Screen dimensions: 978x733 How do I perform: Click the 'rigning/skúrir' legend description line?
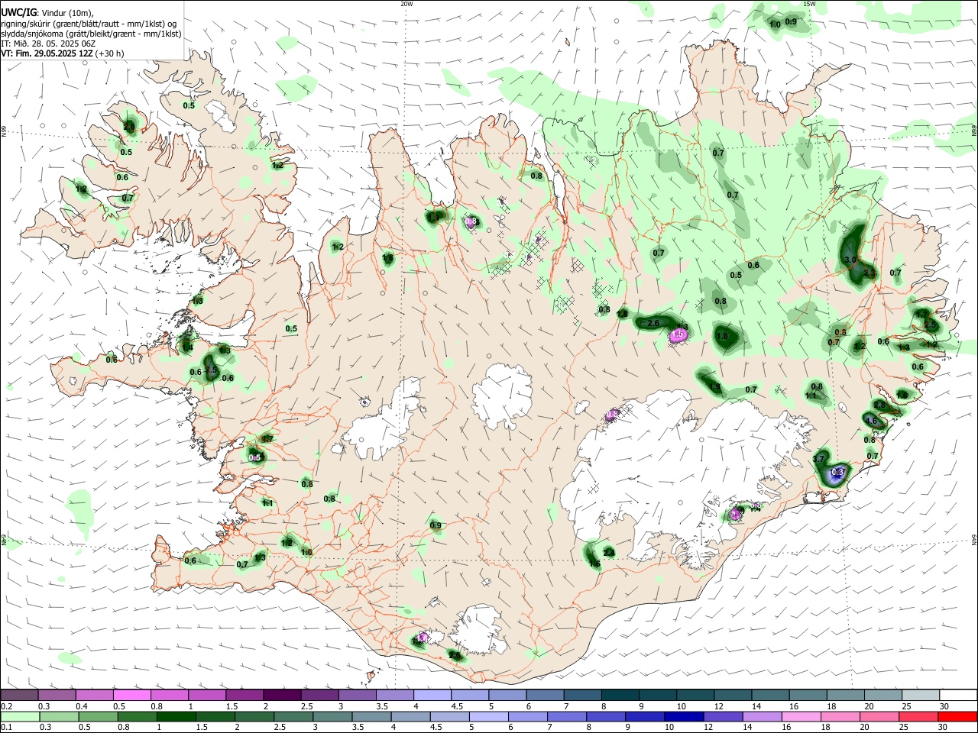89,23
